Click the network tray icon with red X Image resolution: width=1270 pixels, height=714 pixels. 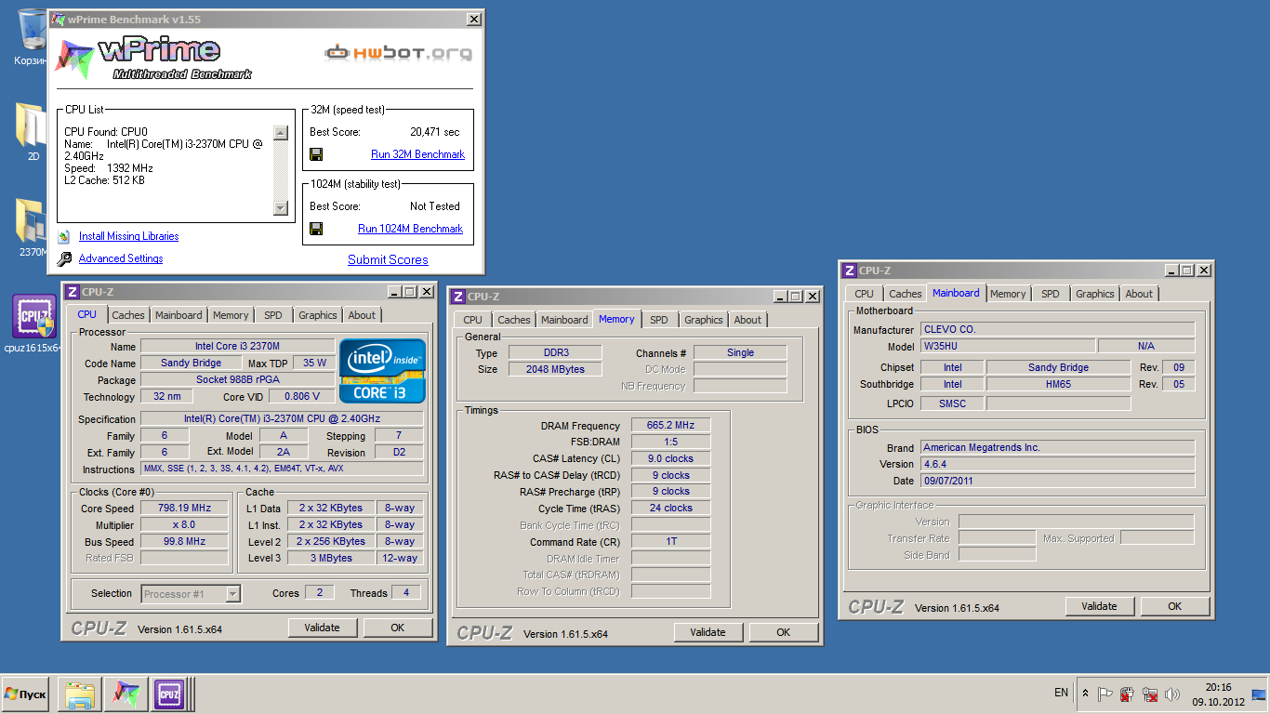pos(1150,694)
